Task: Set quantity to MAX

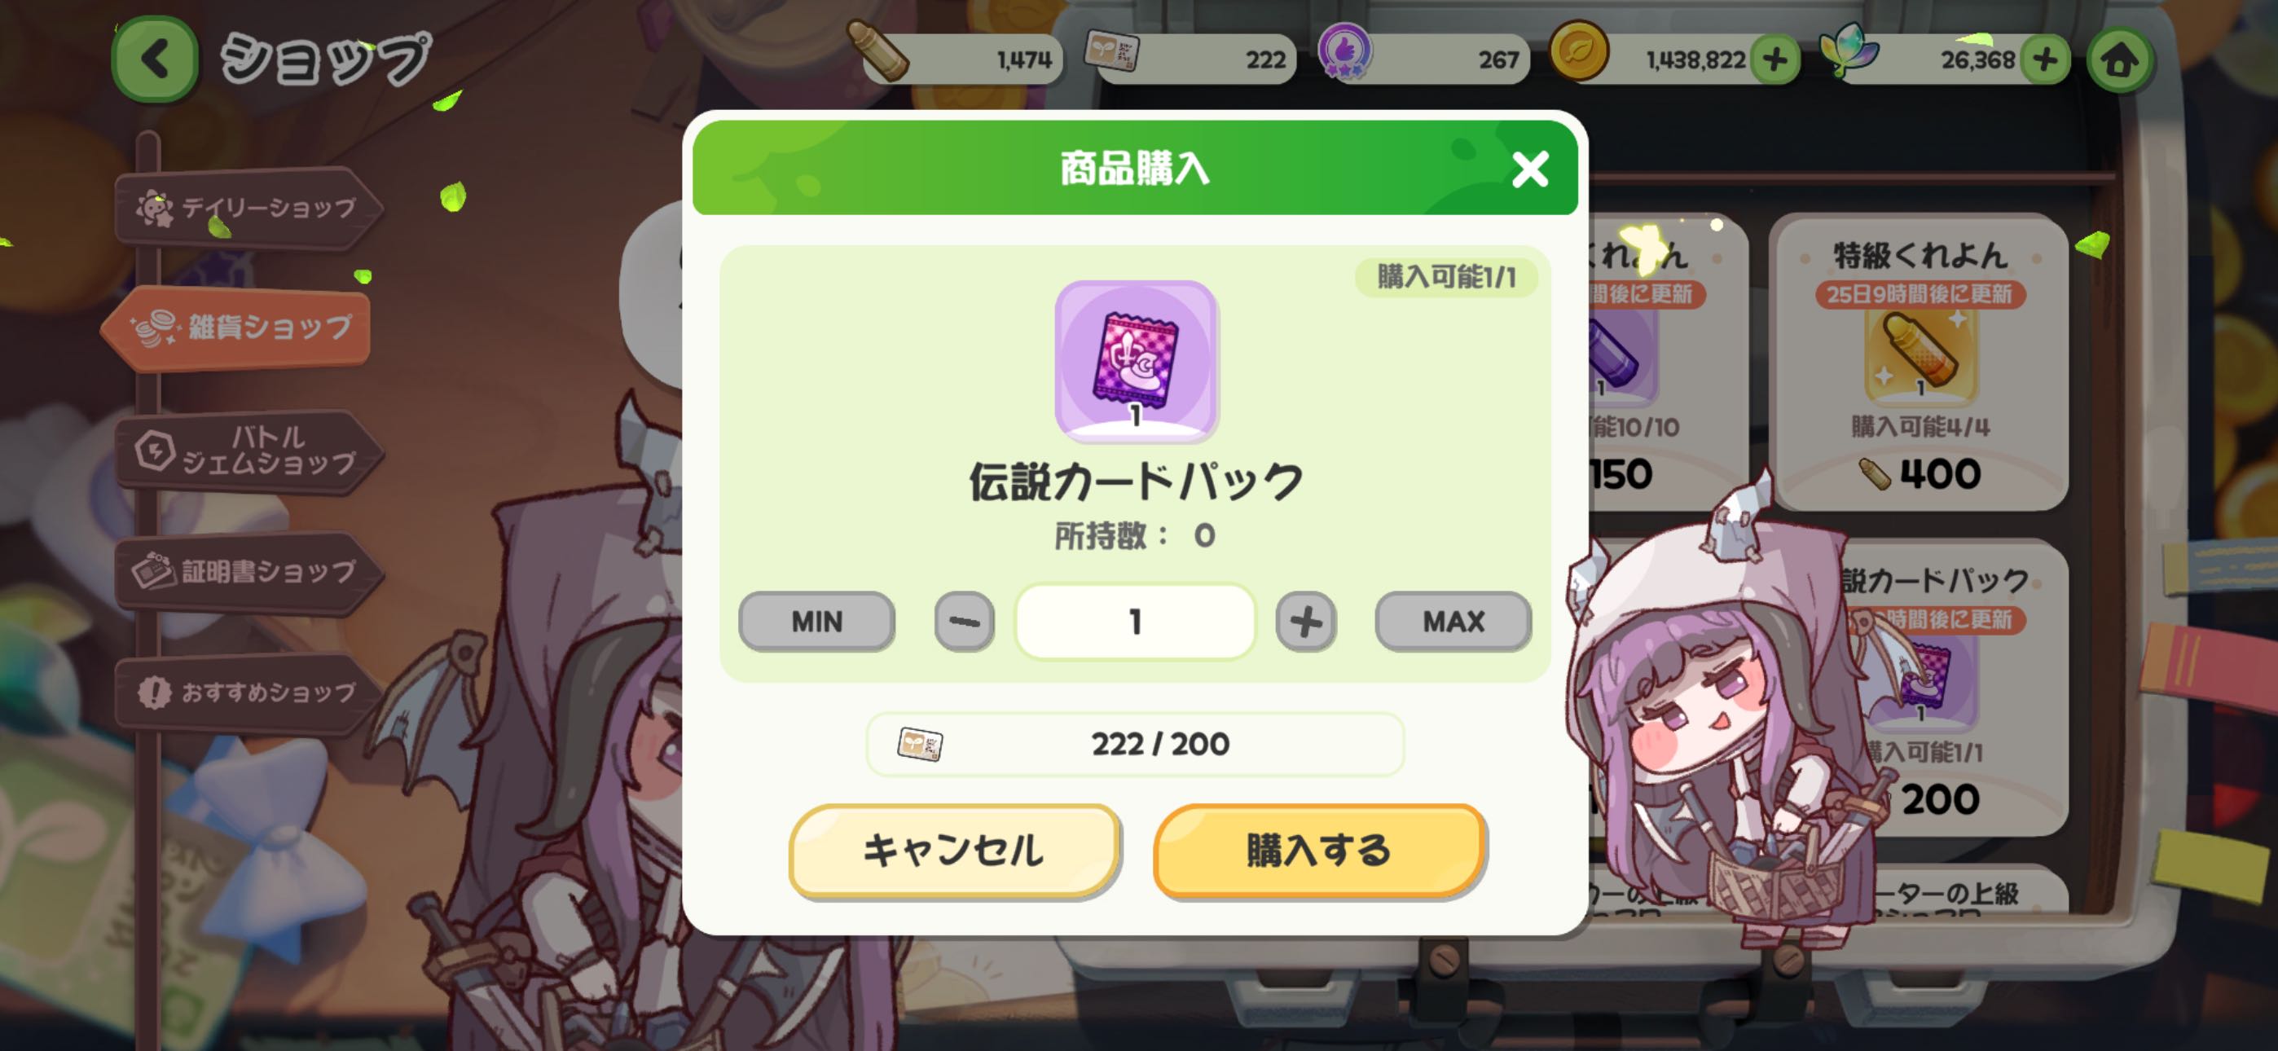Action: [1453, 622]
